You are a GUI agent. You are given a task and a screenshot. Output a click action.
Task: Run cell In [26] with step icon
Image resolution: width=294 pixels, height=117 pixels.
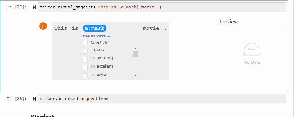click(x=34, y=99)
